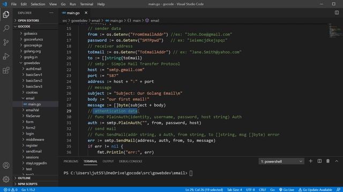Expand the NPM Scripts section
This screenshot has height=192, width=343.
(35, 184)
